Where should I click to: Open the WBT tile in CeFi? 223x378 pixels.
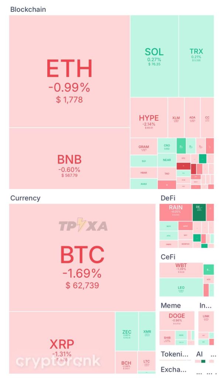pyautogui.click(x=181, y=270)
